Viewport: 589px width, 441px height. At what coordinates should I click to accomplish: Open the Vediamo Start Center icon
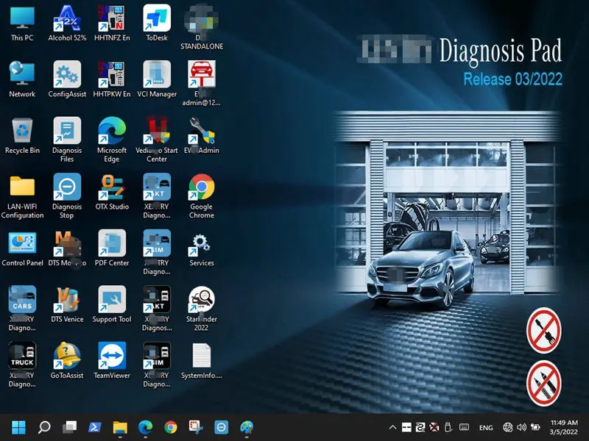point(157,131)
